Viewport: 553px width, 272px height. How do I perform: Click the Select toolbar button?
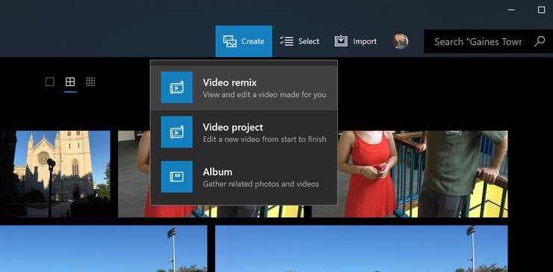[x=300, y=41]
